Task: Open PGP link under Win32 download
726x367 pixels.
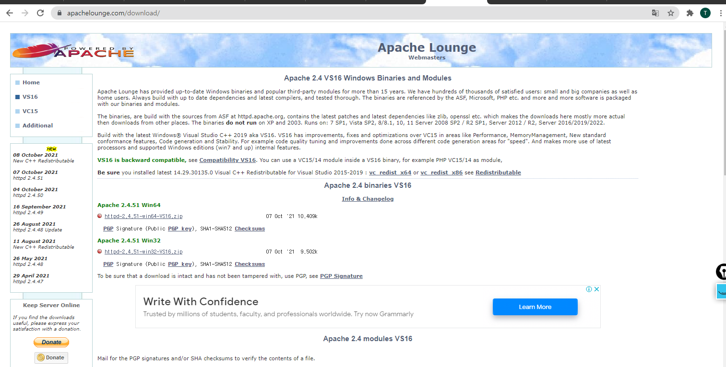Action: pyautogui.click(x=108, y=264)
